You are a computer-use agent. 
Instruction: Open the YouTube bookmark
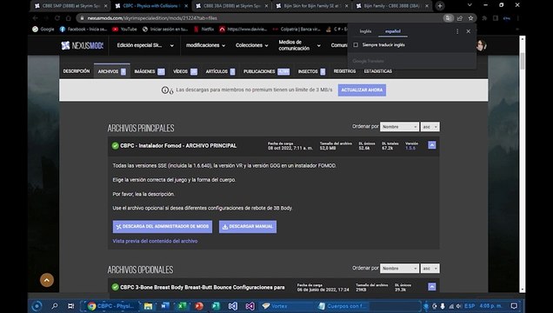[124, 30]
